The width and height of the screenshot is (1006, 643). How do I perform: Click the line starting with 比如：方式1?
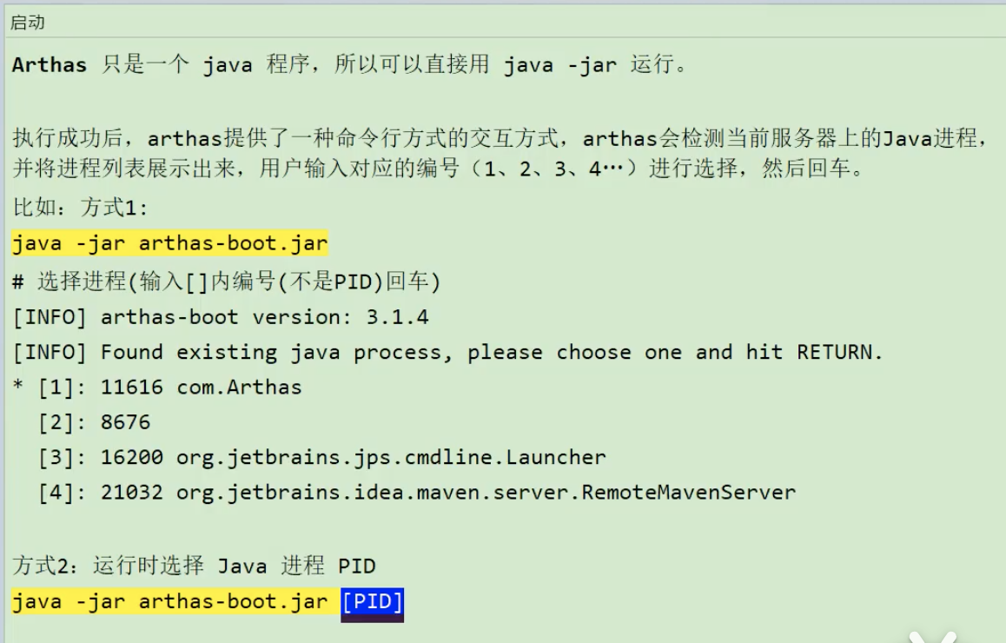click(x=80, y=208)
